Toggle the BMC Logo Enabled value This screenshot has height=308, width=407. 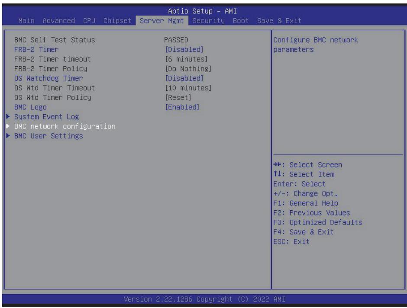182,107
